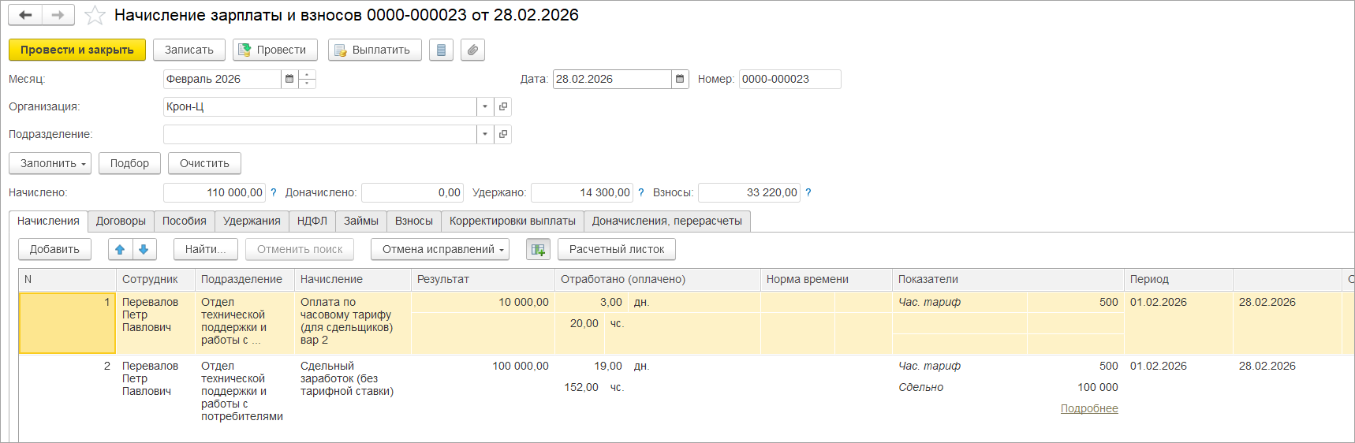Open the Отмена исправлений dropdown

coord(440,249)
